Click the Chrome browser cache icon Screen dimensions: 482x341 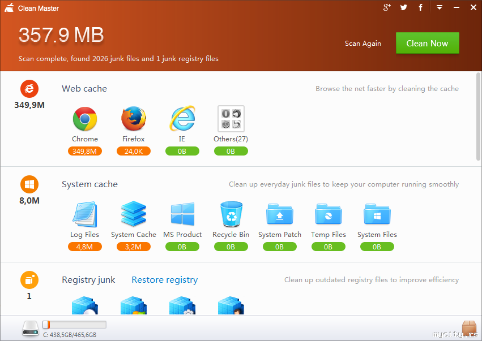[x=85, y=119]
